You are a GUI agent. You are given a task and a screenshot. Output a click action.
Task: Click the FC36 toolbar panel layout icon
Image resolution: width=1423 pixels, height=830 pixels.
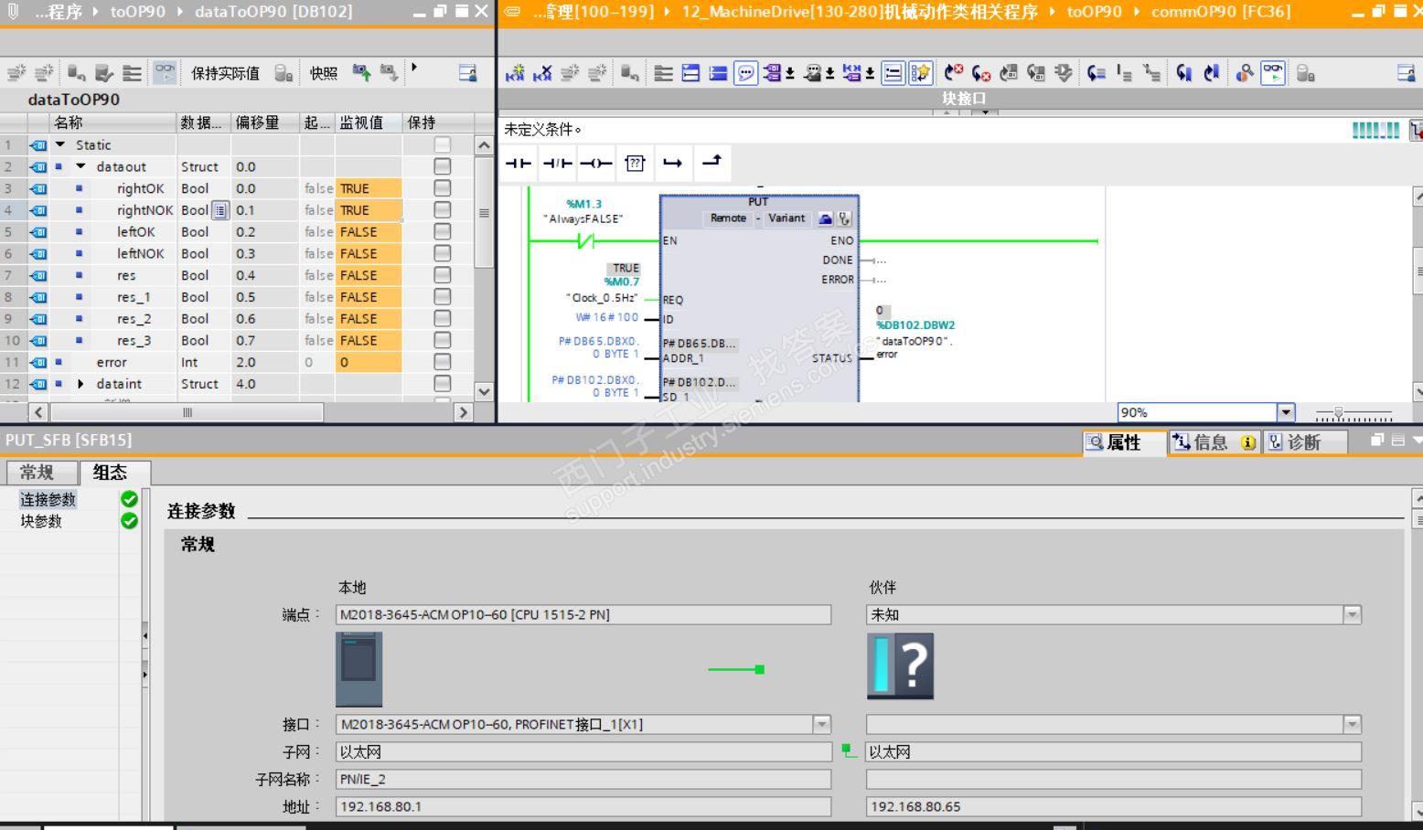pyautogui.click(x=1407, y=73)
